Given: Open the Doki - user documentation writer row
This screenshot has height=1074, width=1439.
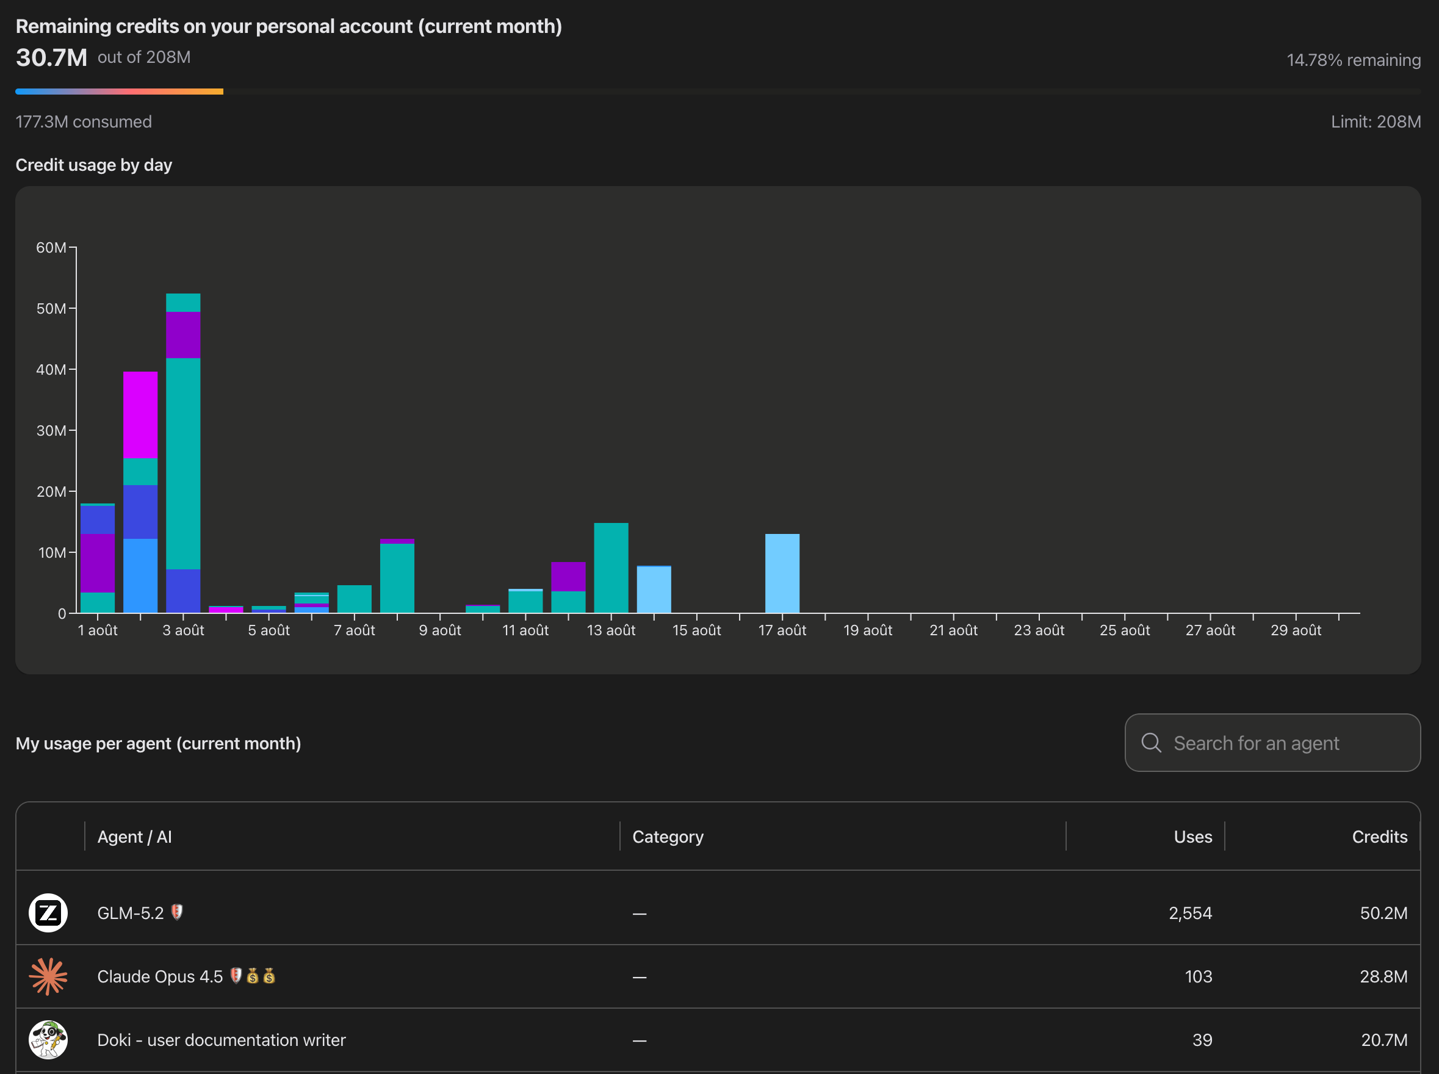Looking at the screenshot, I should (718, 1040).
